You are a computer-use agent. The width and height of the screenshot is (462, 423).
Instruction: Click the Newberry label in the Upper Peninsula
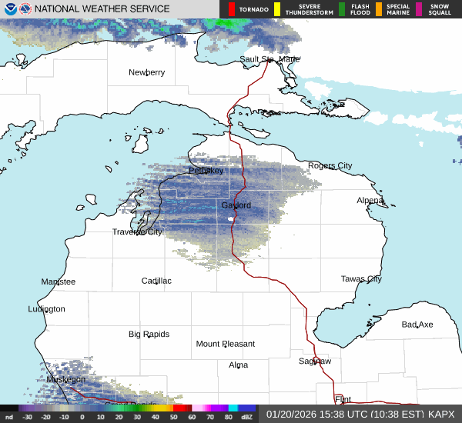(x=146, y=72)
